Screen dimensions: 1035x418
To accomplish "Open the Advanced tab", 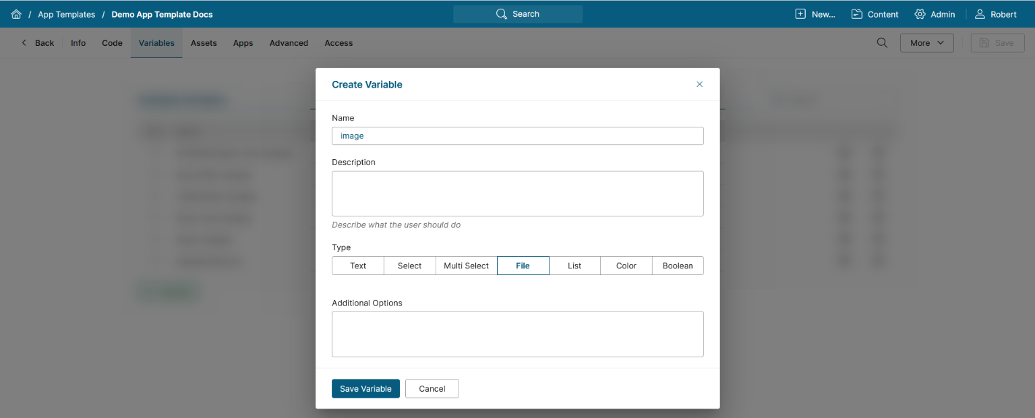I will pos(289,43).
